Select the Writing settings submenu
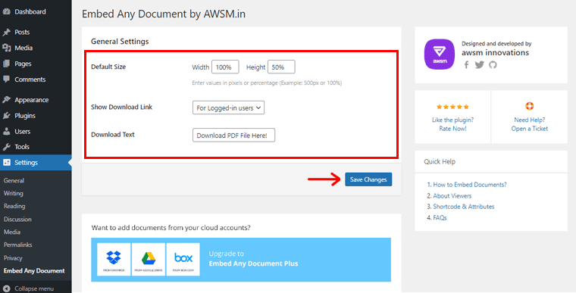Screen dimensions: 576x293 click(x=14, y=194)
